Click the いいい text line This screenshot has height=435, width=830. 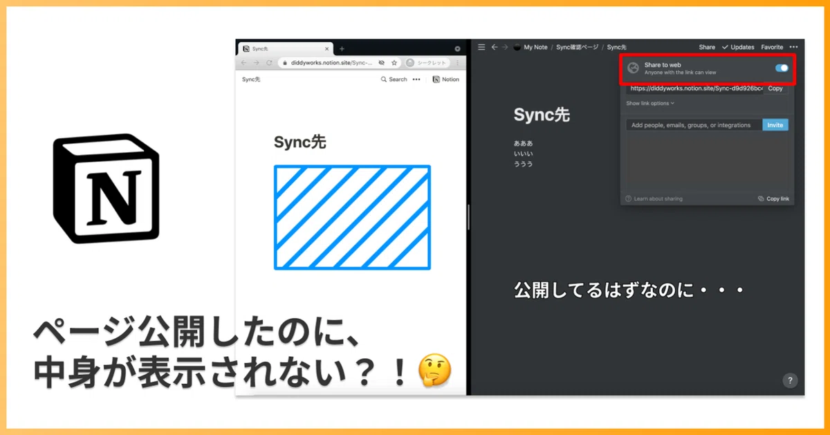tap(523, 154)
